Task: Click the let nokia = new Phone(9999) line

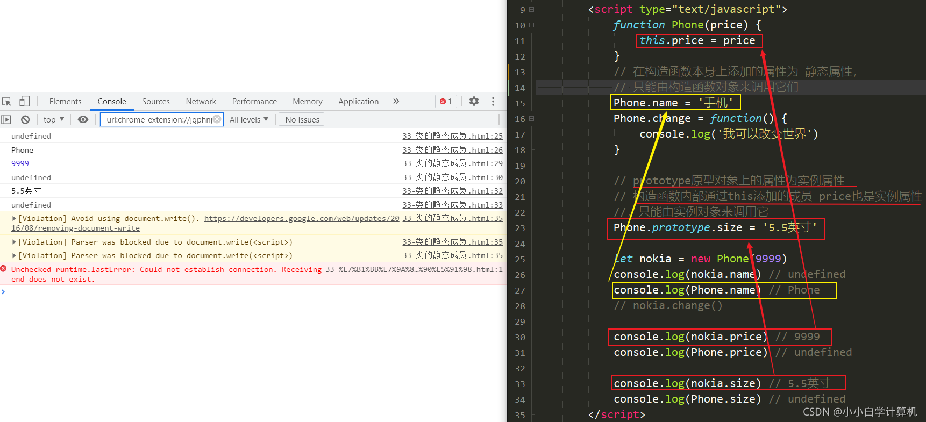Action: [x=700, y=259]
